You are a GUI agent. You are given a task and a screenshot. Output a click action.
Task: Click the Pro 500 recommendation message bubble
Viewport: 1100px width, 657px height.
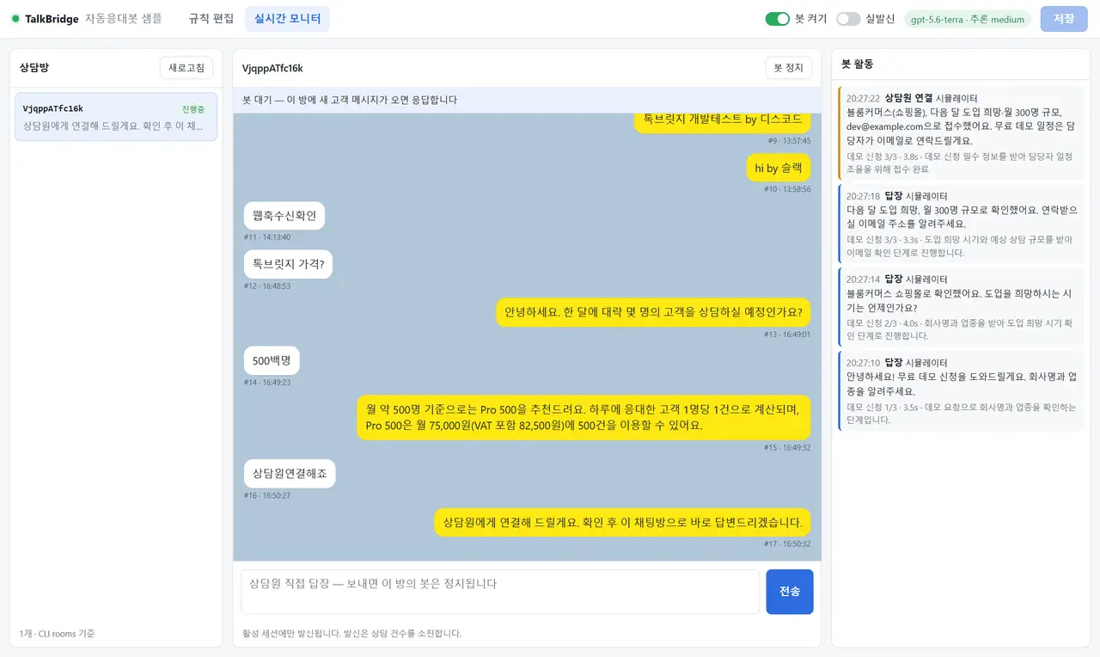584,417
